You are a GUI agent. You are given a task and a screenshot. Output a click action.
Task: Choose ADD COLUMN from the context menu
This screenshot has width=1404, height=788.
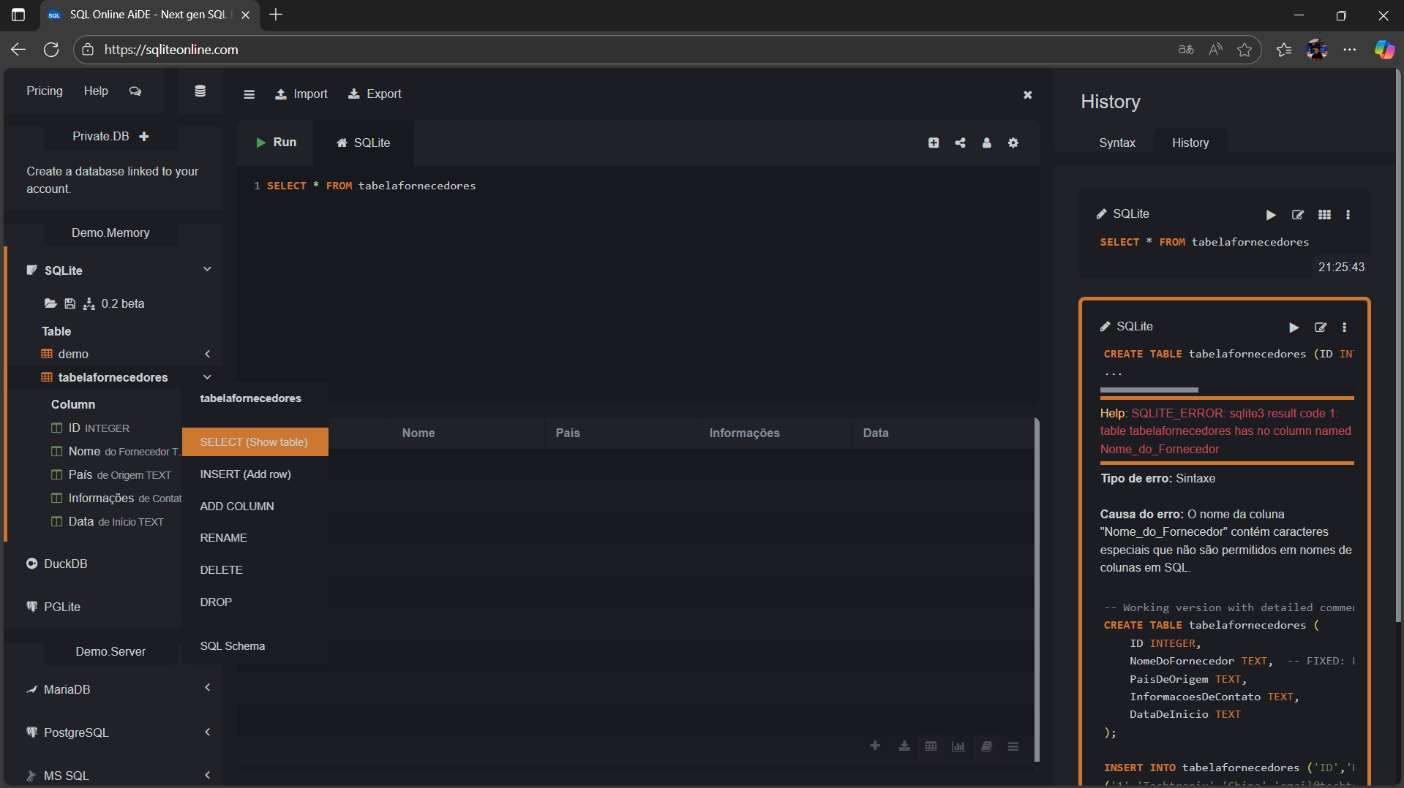[255, 507]
